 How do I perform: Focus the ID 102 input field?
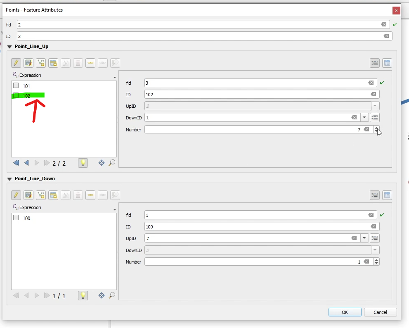point(262,94)
